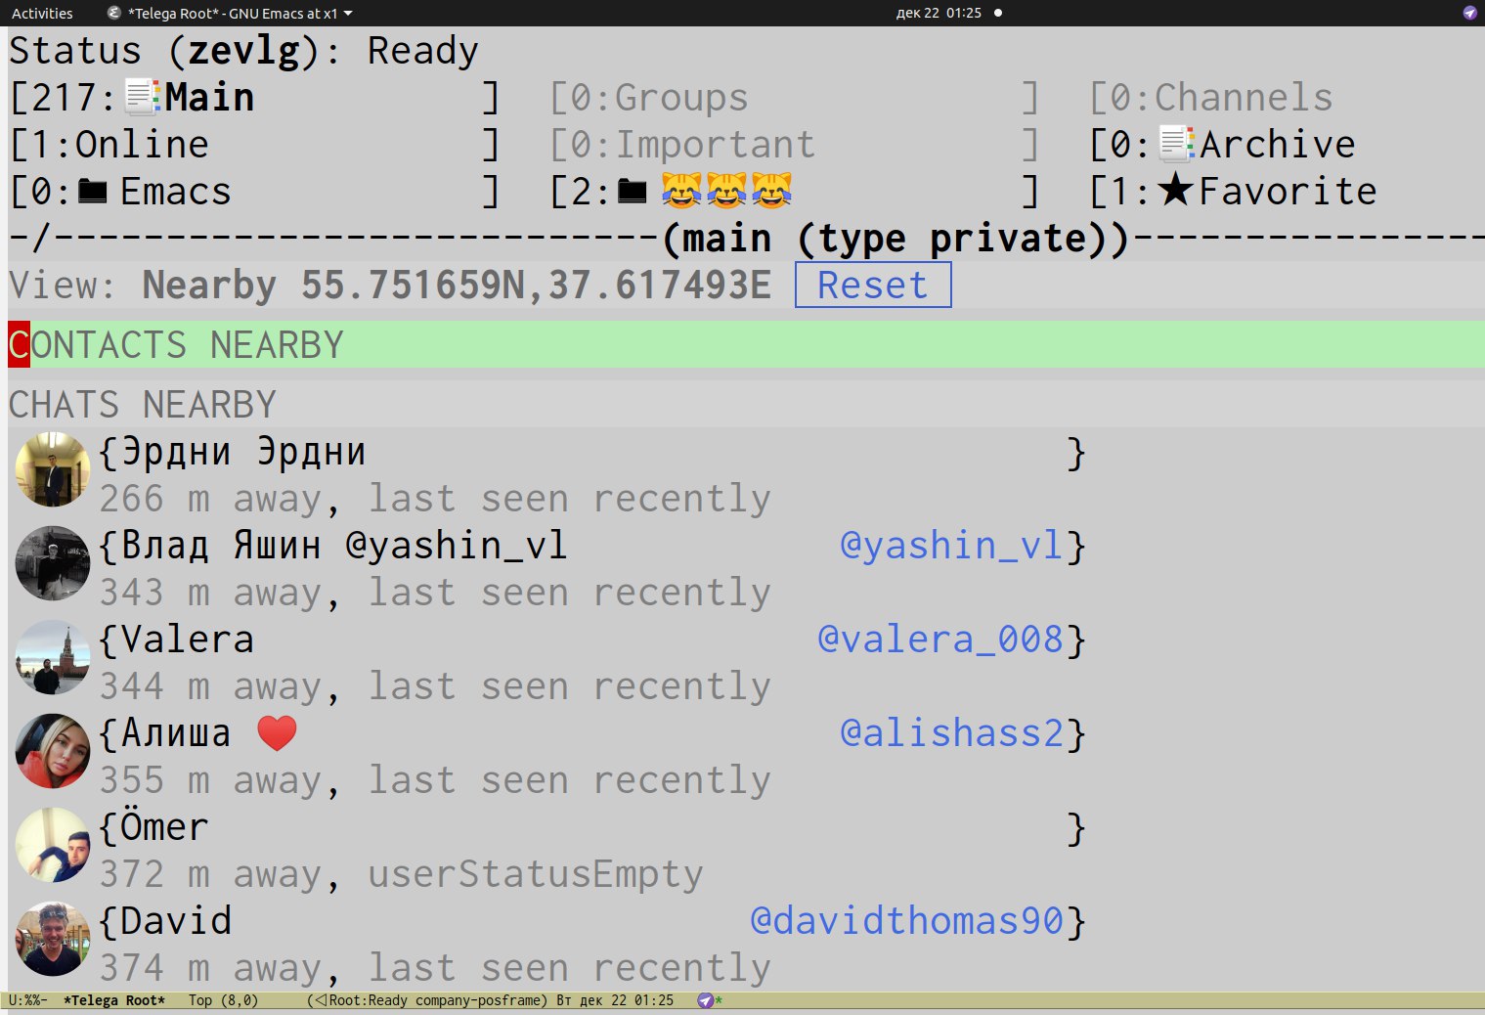Click Алиша's avatar picture
1485x1015 pixels.
53,751
